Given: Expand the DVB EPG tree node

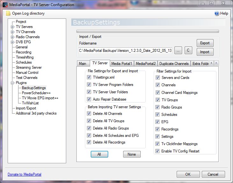Looking at the screenshot, I should pyautogui.click(x=12, y=42).
